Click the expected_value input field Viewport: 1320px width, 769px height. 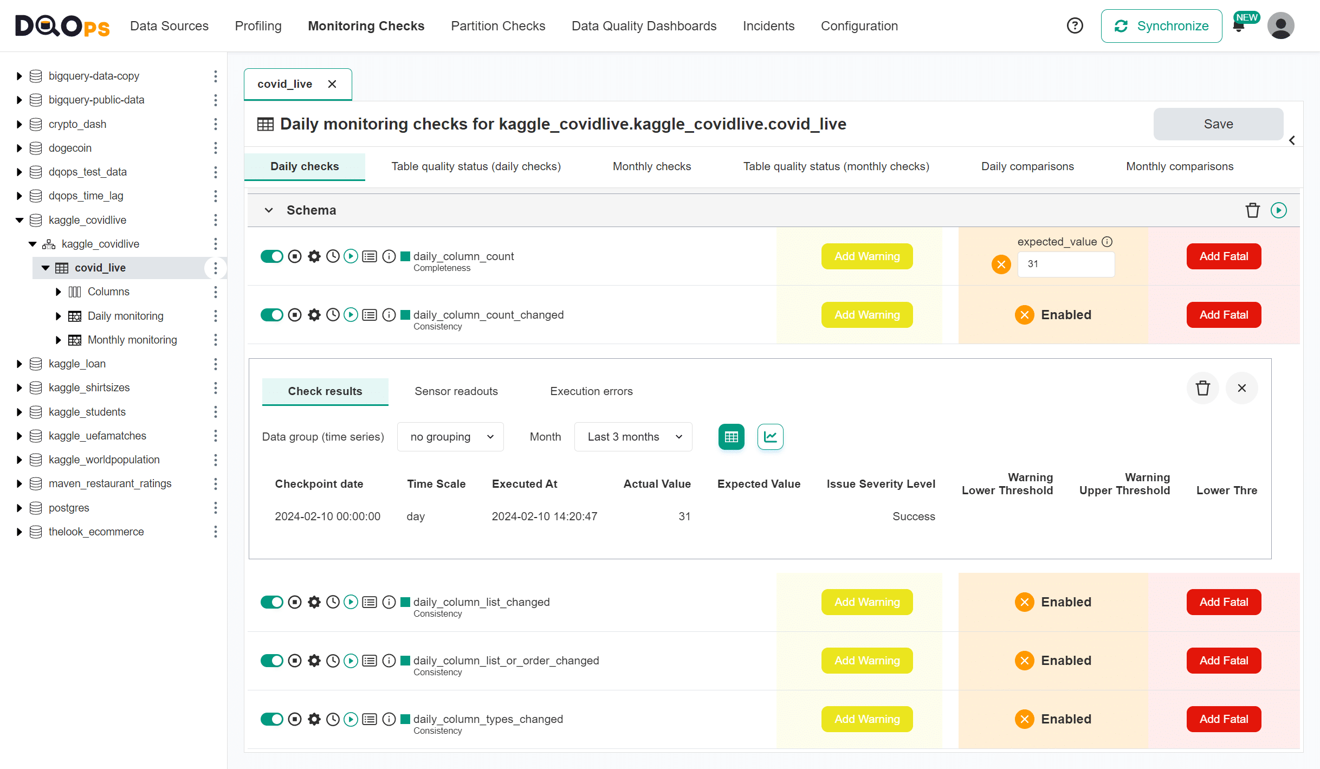pos(1065,264)
